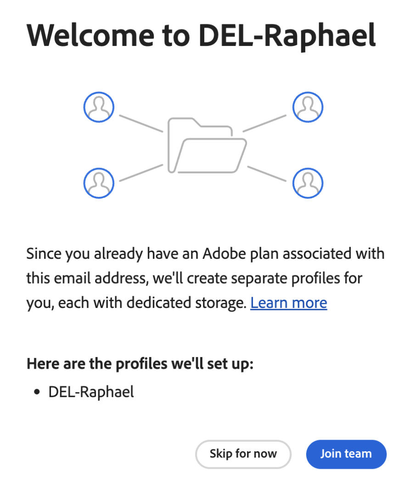This screenshot has width=404, height=504.
Task: Click the line linking top-left avatar to folder
Action: point(141,123)
